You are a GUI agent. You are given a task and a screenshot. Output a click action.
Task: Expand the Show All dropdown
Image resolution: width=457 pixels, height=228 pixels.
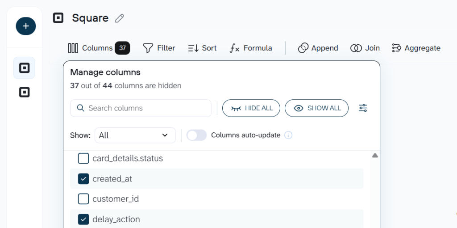click(x=135, y=135)
